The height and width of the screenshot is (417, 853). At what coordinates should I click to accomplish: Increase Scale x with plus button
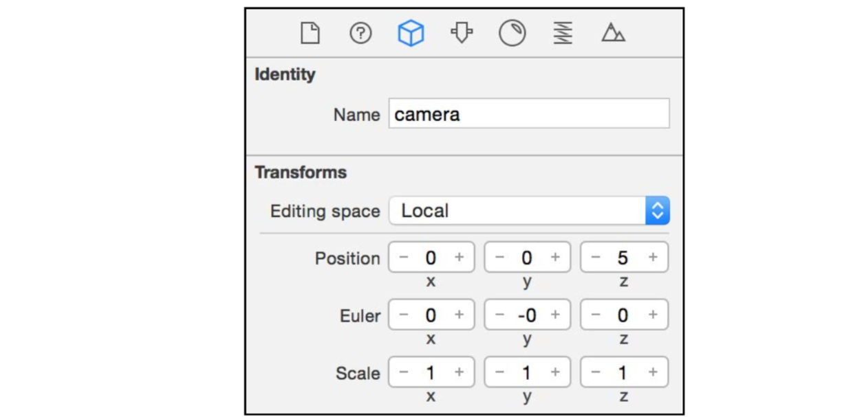tap(459, 372)
